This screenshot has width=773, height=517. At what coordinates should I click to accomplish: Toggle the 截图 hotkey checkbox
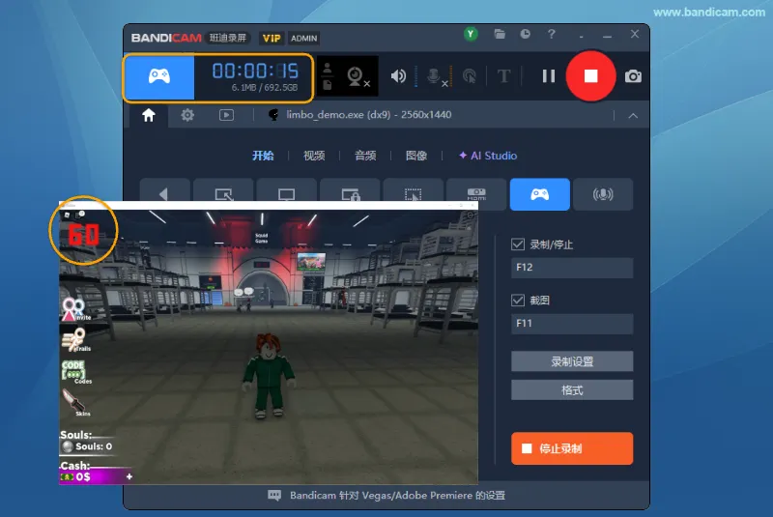pyautogui.click(x=518, y=301)
